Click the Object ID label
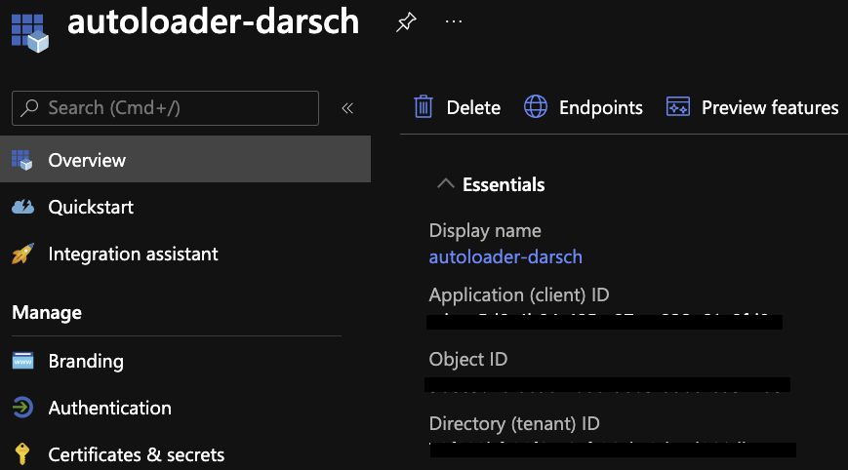This screenshot has height=470, width=848. point(468,359)
